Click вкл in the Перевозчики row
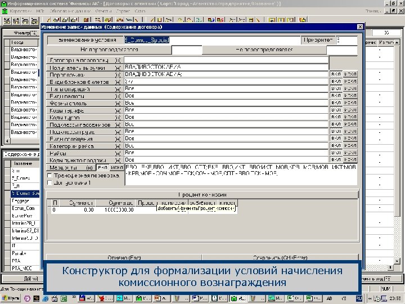Screen dimensions: 405x304 click(336, 74)
